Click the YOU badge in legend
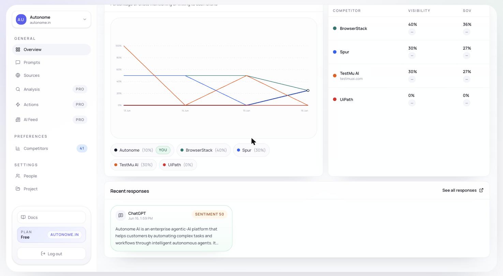Viewport: 503px width, 276px height. tap(163, 150)
